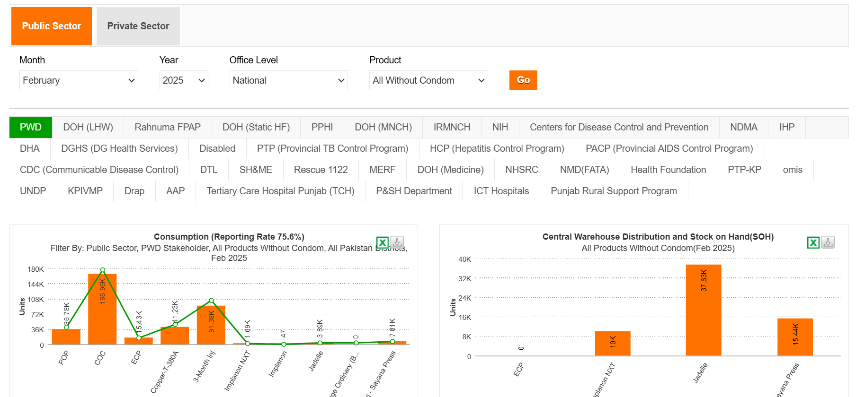Click the Jadelle bar in Warehouse chart
Image resolution: width=856 pixels, height=397 pixels.
(x=703, y=312)
